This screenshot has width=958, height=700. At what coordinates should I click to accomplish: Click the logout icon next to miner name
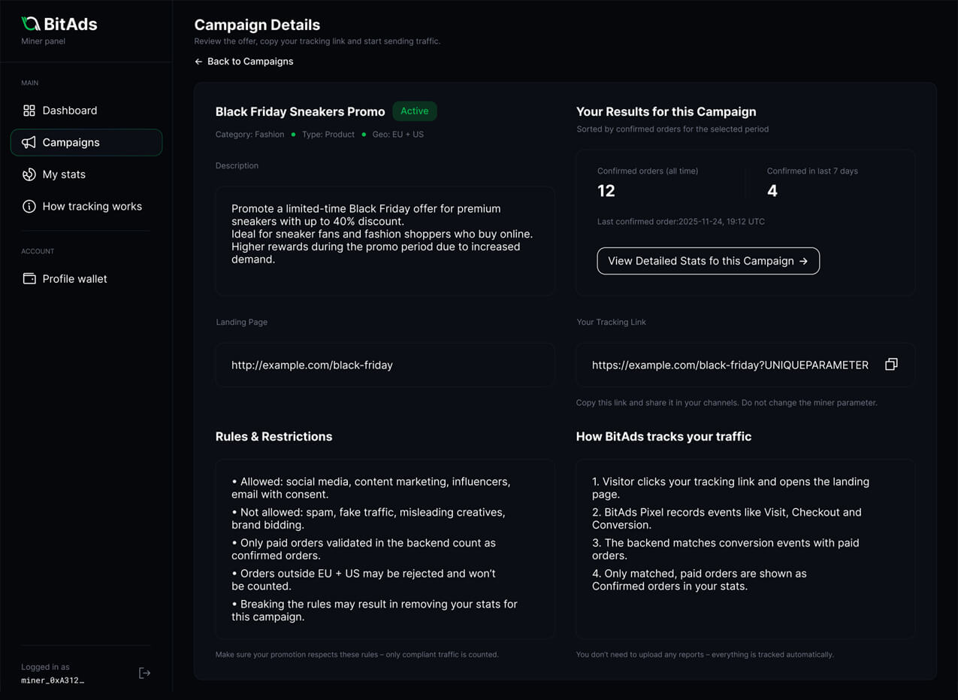[145, 673]
